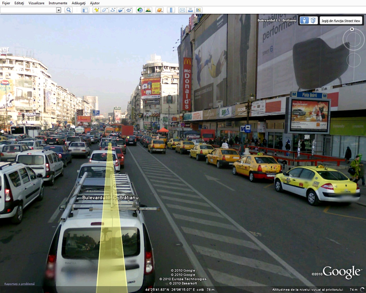Click the Raportați o problemă link
The height and width of the screenshot is (293, 366).
[20, 284]
